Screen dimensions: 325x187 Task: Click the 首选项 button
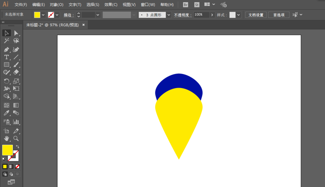279,15
